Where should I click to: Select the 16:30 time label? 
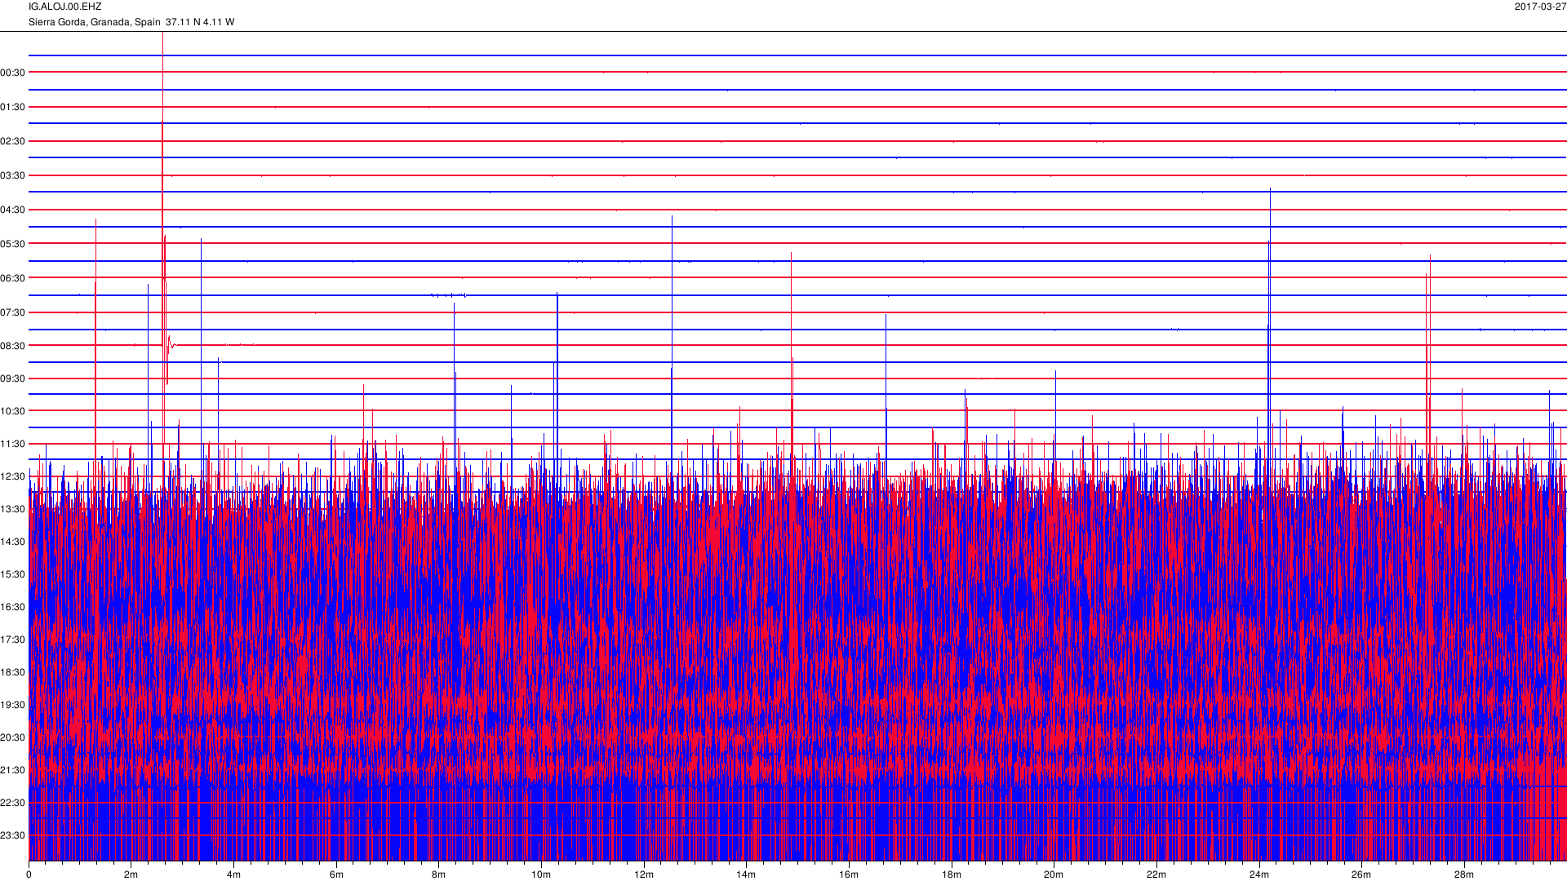tap(13, 607)
